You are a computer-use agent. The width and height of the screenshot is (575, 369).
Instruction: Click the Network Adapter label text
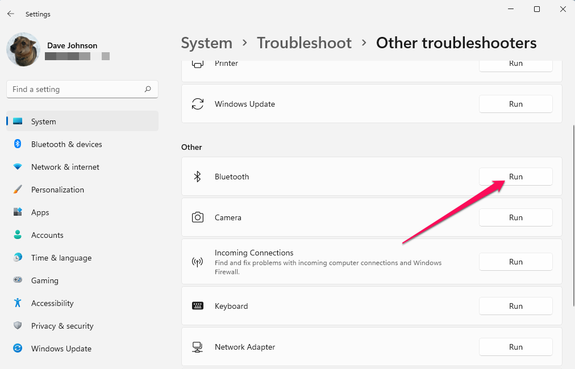point(244,347)
